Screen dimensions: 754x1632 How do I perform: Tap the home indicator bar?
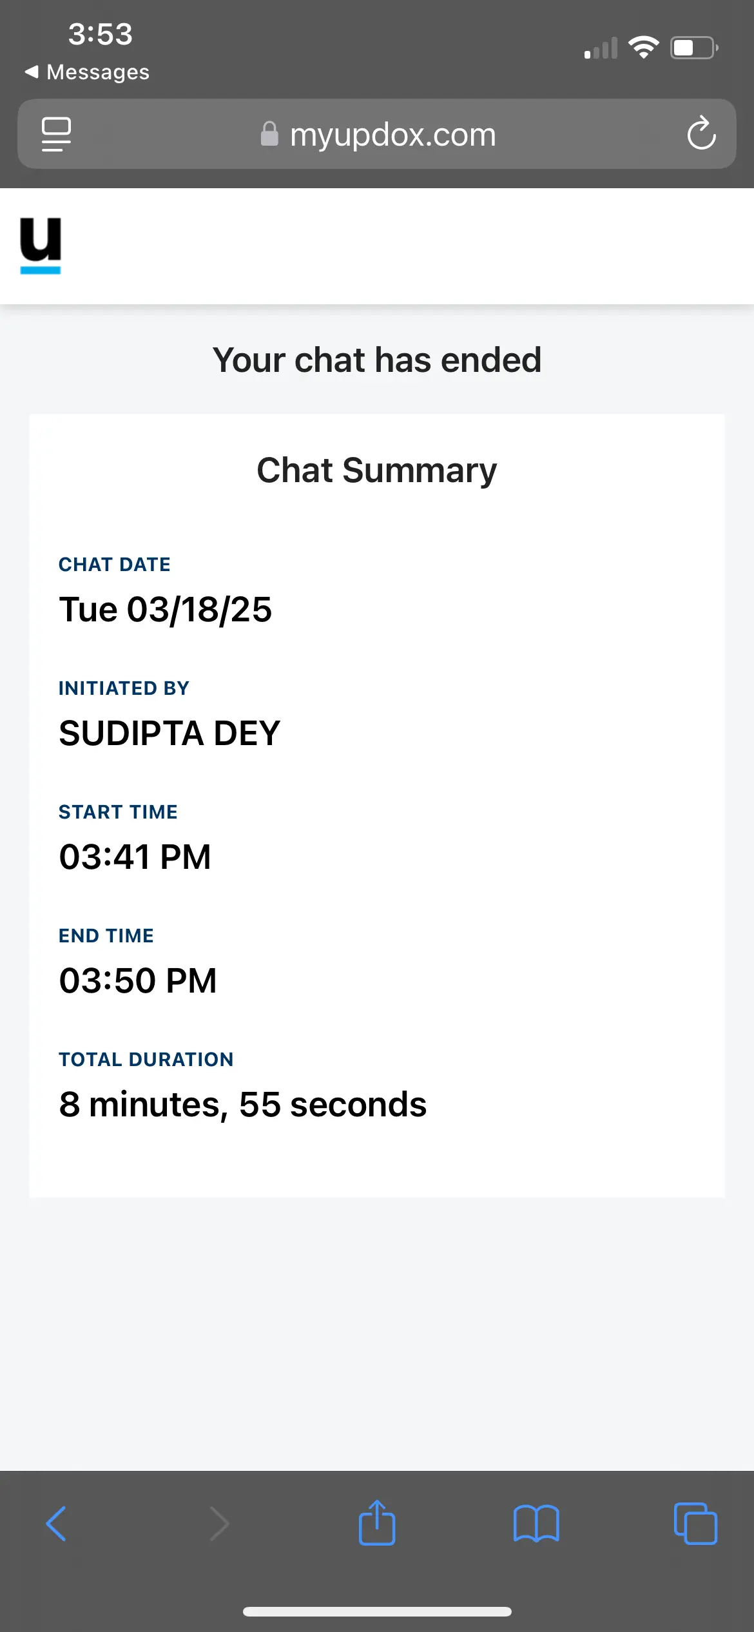pyautogui.click(x=377, y=1611)
